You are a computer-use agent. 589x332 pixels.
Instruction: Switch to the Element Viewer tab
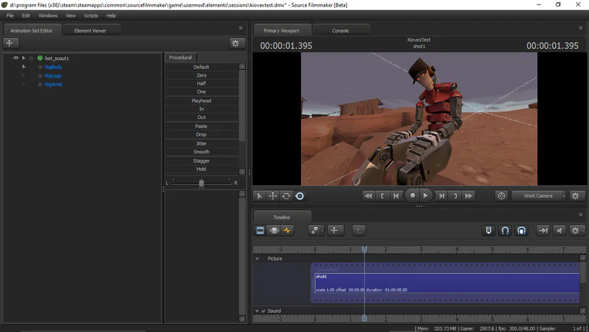(x=91, y=30)
